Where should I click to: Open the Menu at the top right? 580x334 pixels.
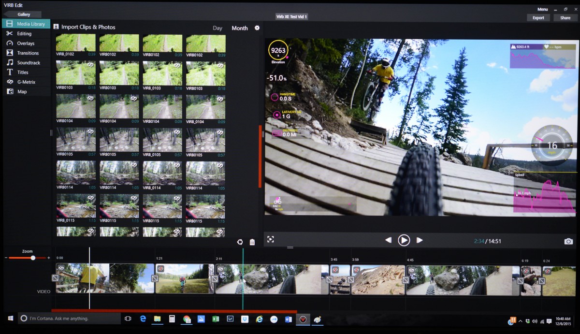542,9
